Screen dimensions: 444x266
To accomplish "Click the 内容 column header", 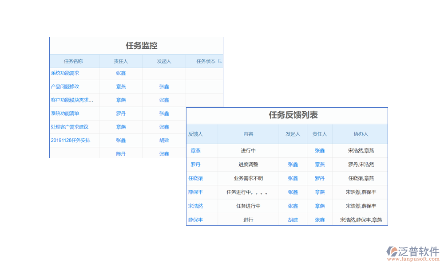I will point(248,134).
